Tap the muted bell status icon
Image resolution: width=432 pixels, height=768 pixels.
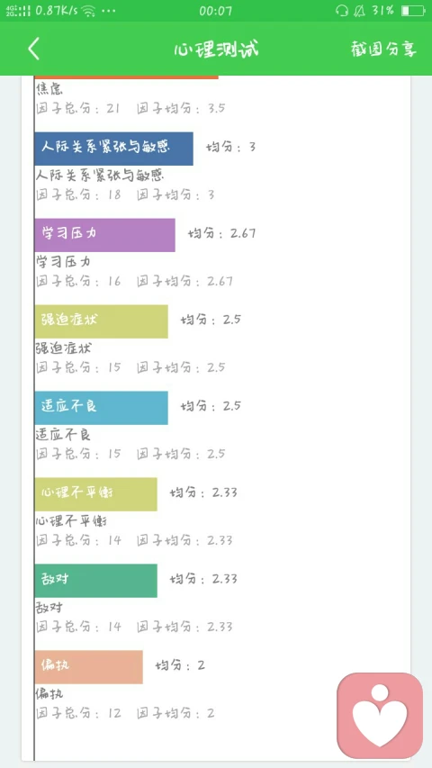tap(359, 11)
